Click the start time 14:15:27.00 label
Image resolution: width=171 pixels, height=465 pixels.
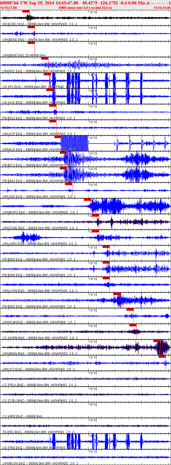[9, 8]
